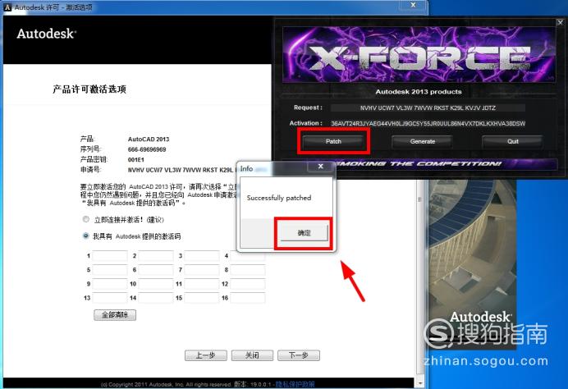Click the product name text AutoCAD 2013

click(149, 139)
